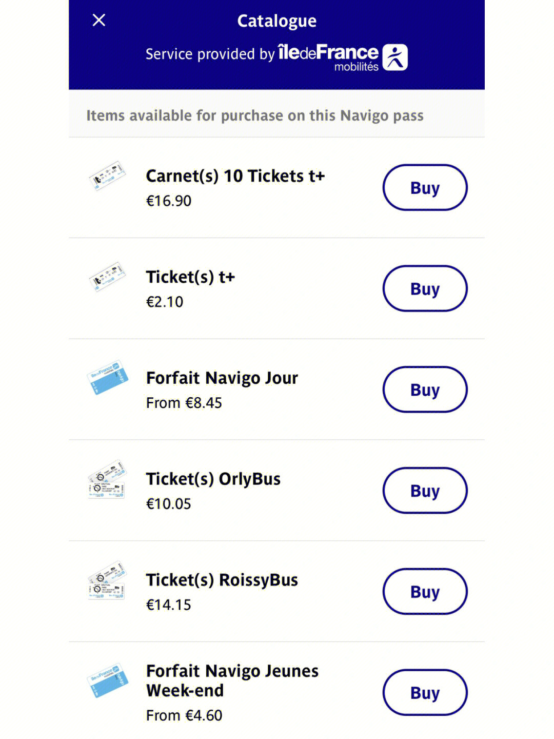Buy an OrlyBus ticket

click(425, 491)
